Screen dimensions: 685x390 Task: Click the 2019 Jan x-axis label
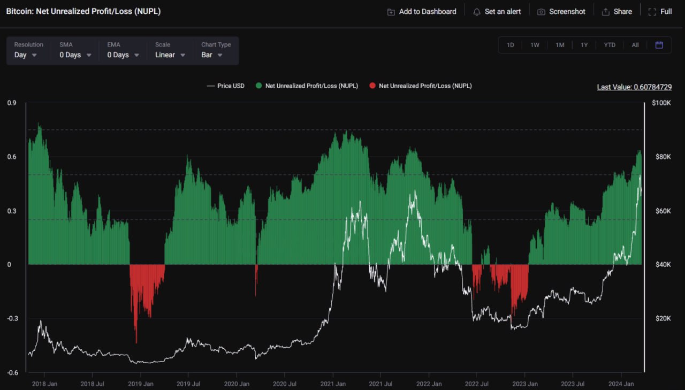coord(141,384)
